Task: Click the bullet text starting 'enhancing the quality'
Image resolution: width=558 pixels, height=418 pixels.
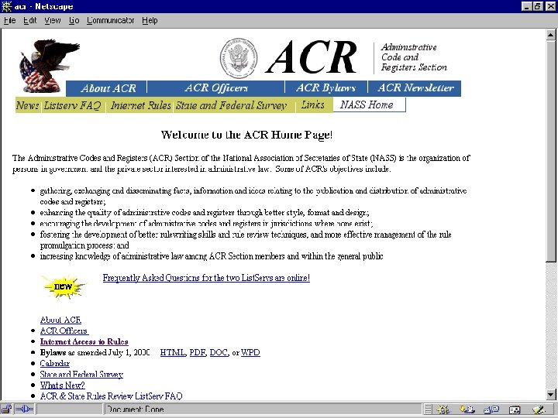Action: point(205,213)
